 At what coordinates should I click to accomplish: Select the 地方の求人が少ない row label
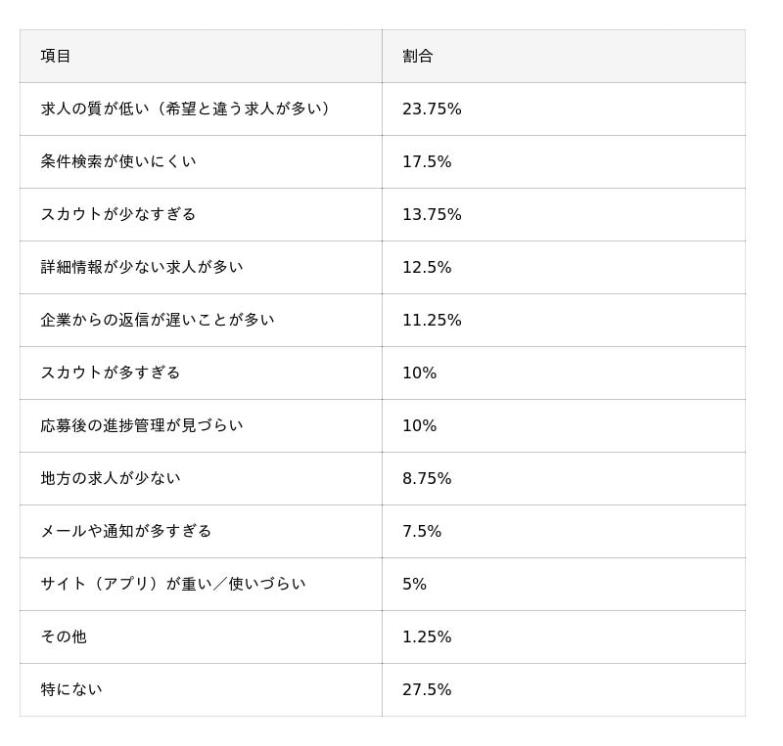click(111, 478)
